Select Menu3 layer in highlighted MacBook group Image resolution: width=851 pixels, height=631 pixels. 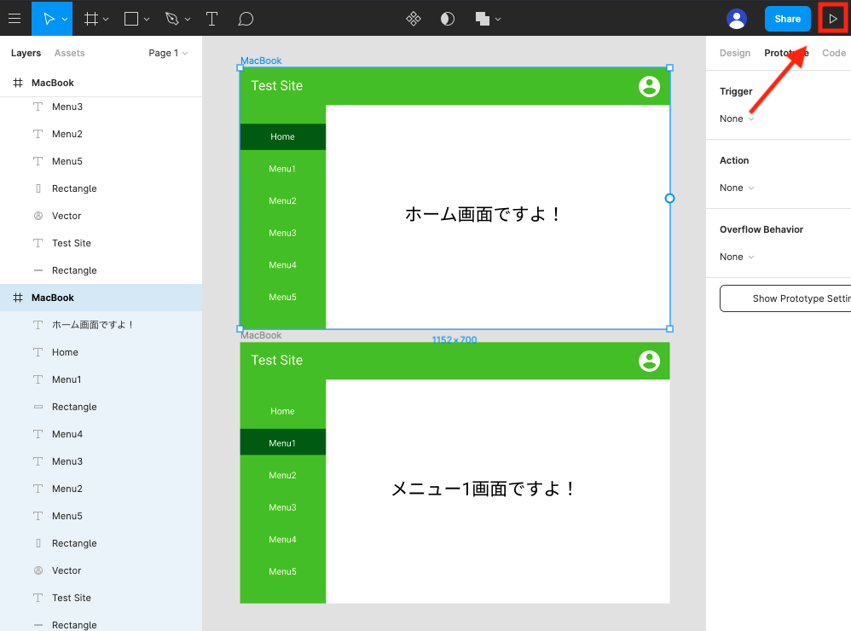[101, 461]
